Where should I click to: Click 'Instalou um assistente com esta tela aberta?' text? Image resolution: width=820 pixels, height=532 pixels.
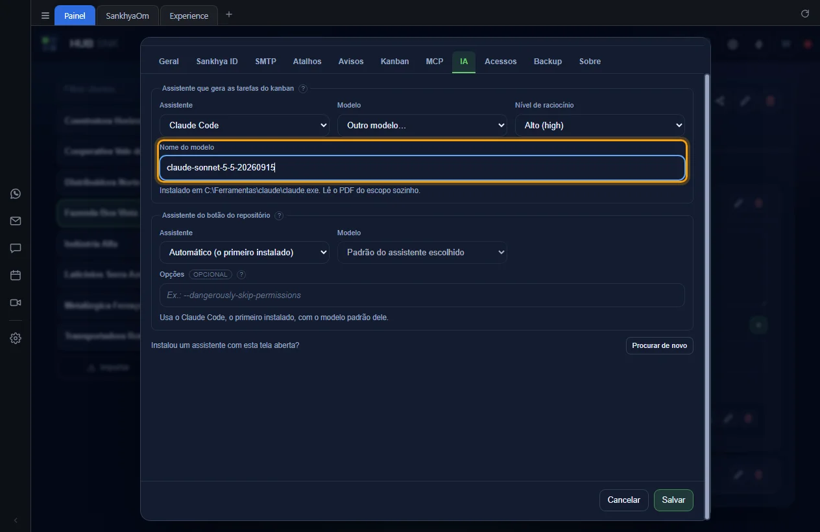pos(225,345)
